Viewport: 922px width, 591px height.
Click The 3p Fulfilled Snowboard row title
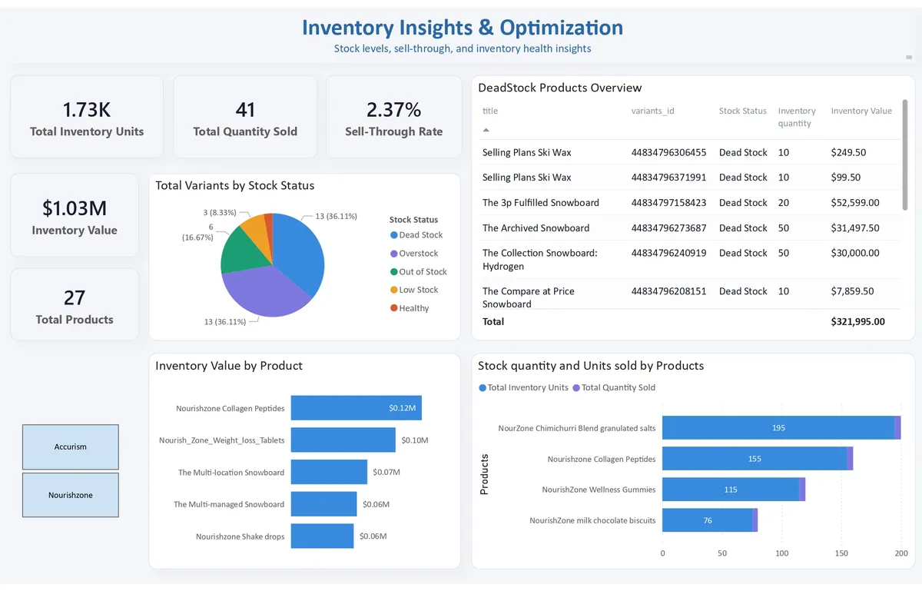(x=541, y=203)
